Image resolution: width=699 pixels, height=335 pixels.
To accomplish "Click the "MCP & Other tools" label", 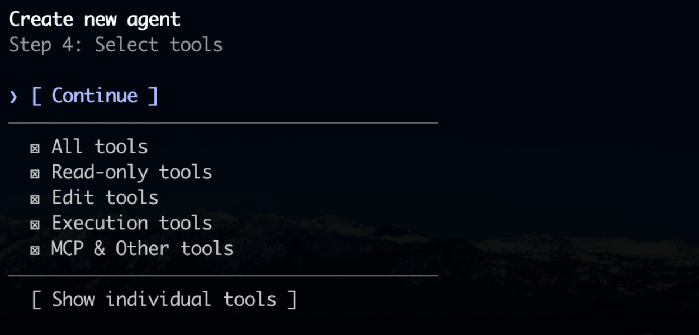I will pos(142,248).
